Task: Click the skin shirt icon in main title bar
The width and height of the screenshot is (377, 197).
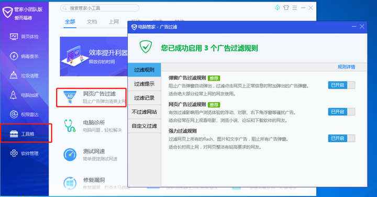Action: click(286, 8)
